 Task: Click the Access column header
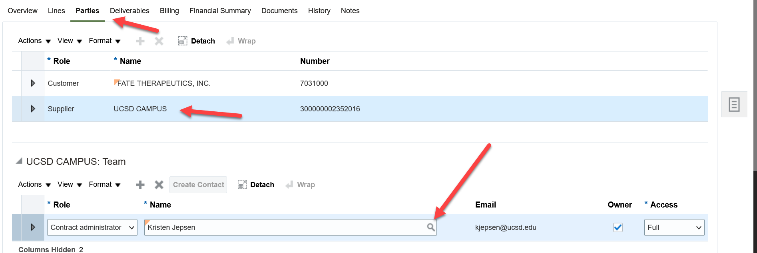[663, 205]
